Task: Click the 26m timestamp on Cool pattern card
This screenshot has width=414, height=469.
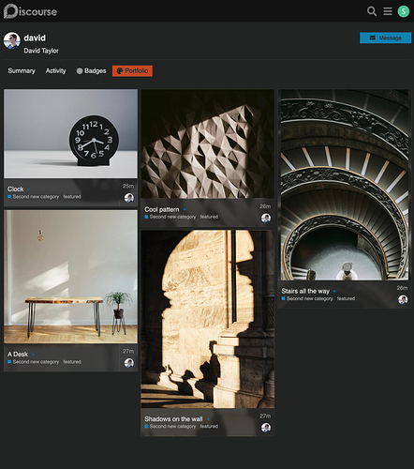Action: point(265,206)
